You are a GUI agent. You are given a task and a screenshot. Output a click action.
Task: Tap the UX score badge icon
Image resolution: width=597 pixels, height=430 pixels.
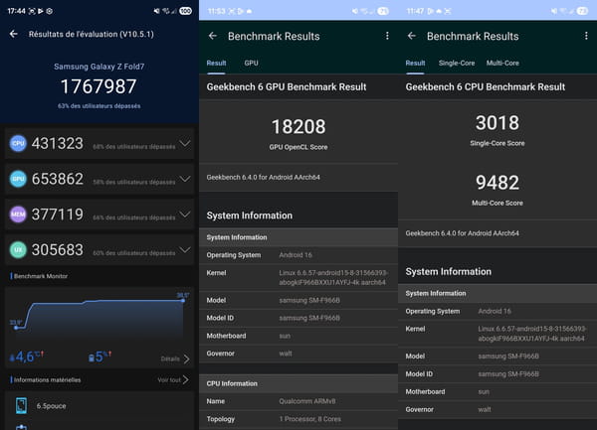(x=18, y=250)
